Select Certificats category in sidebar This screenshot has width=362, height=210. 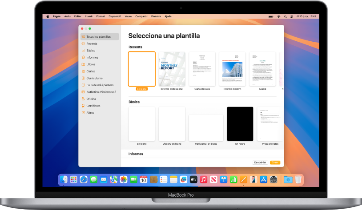coord(100,106)
